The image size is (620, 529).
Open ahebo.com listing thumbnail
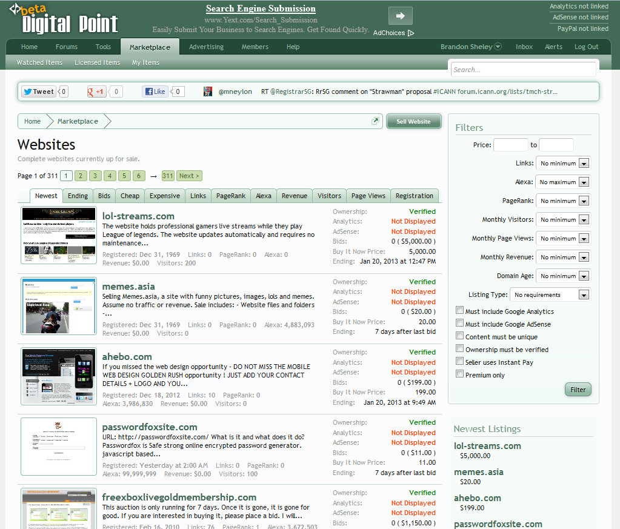59,376
